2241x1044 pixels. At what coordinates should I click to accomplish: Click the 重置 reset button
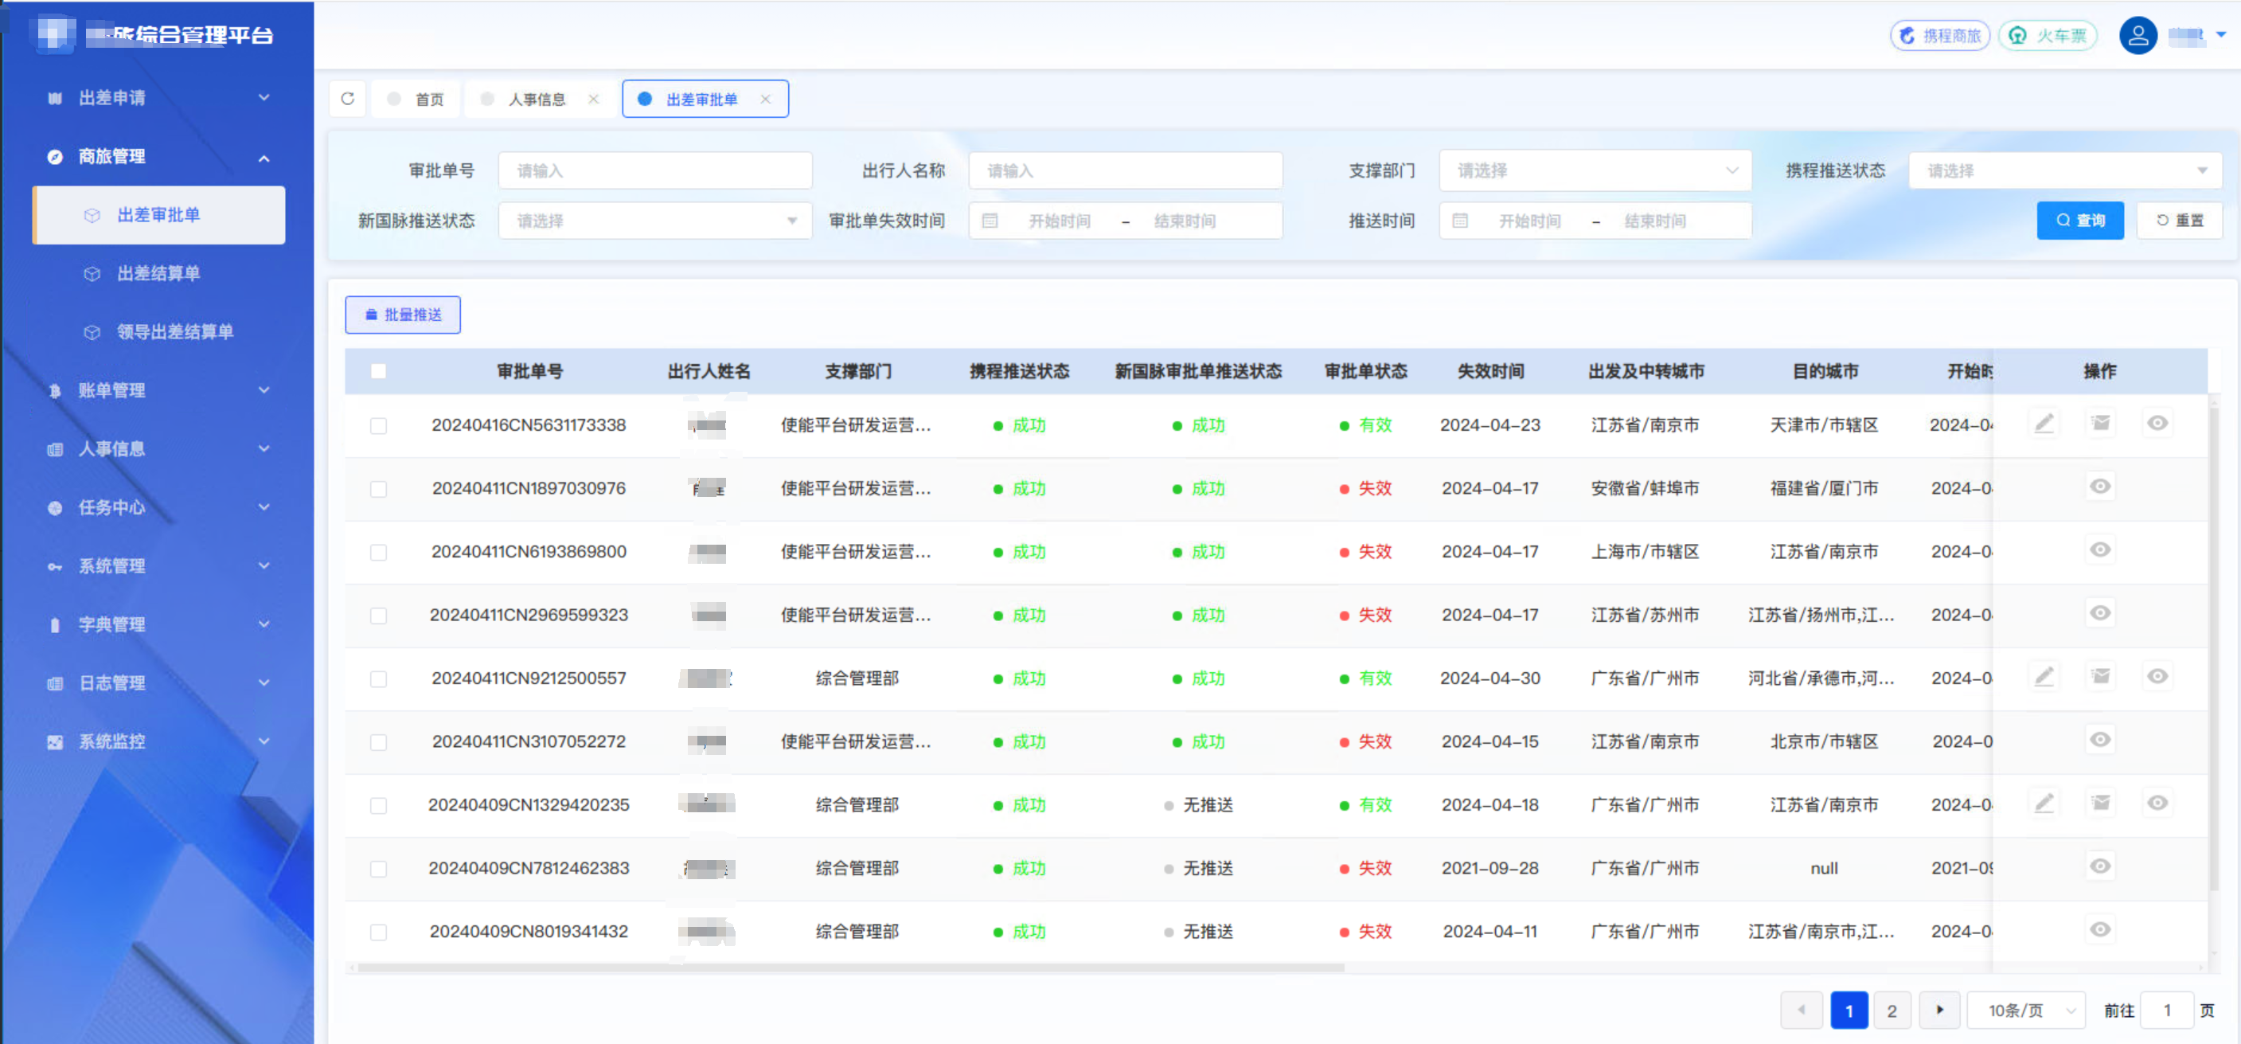click(2179, 221)
